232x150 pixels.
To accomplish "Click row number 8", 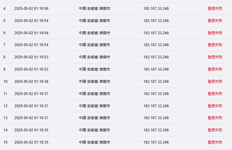I will (5, 57).
